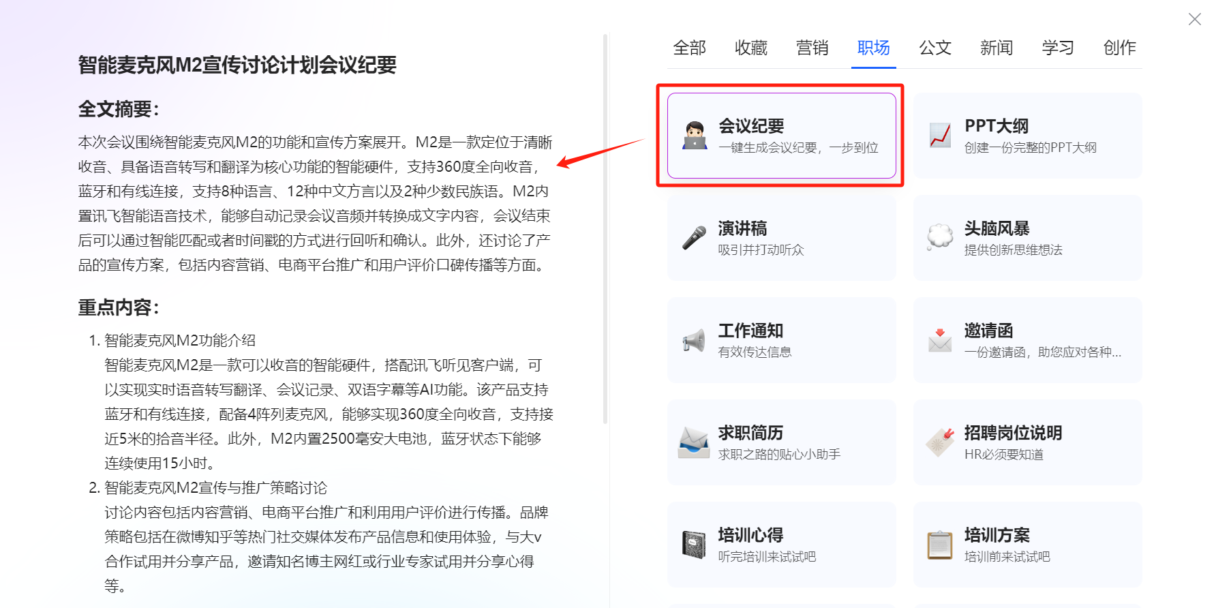
Task: Click the subtitle 创建一份完整的PPT大纲
Action: click(1031, 148)
